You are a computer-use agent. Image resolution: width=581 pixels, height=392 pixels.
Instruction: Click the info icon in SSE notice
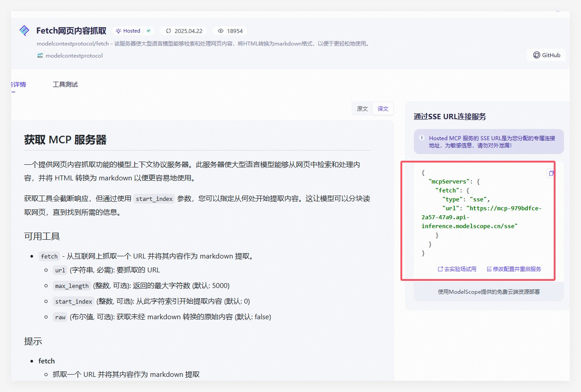click(x=422, y=138)
